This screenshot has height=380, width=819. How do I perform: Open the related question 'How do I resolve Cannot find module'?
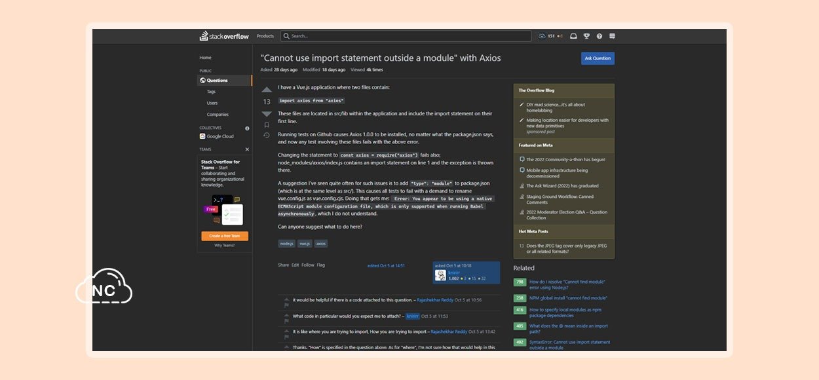tap(567, 284)
